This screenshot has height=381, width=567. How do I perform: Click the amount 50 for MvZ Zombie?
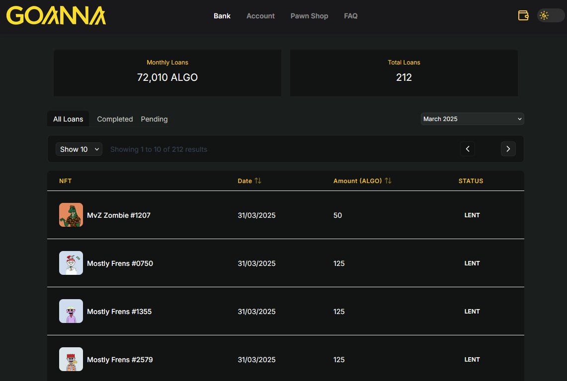click(x=337, y=215)
